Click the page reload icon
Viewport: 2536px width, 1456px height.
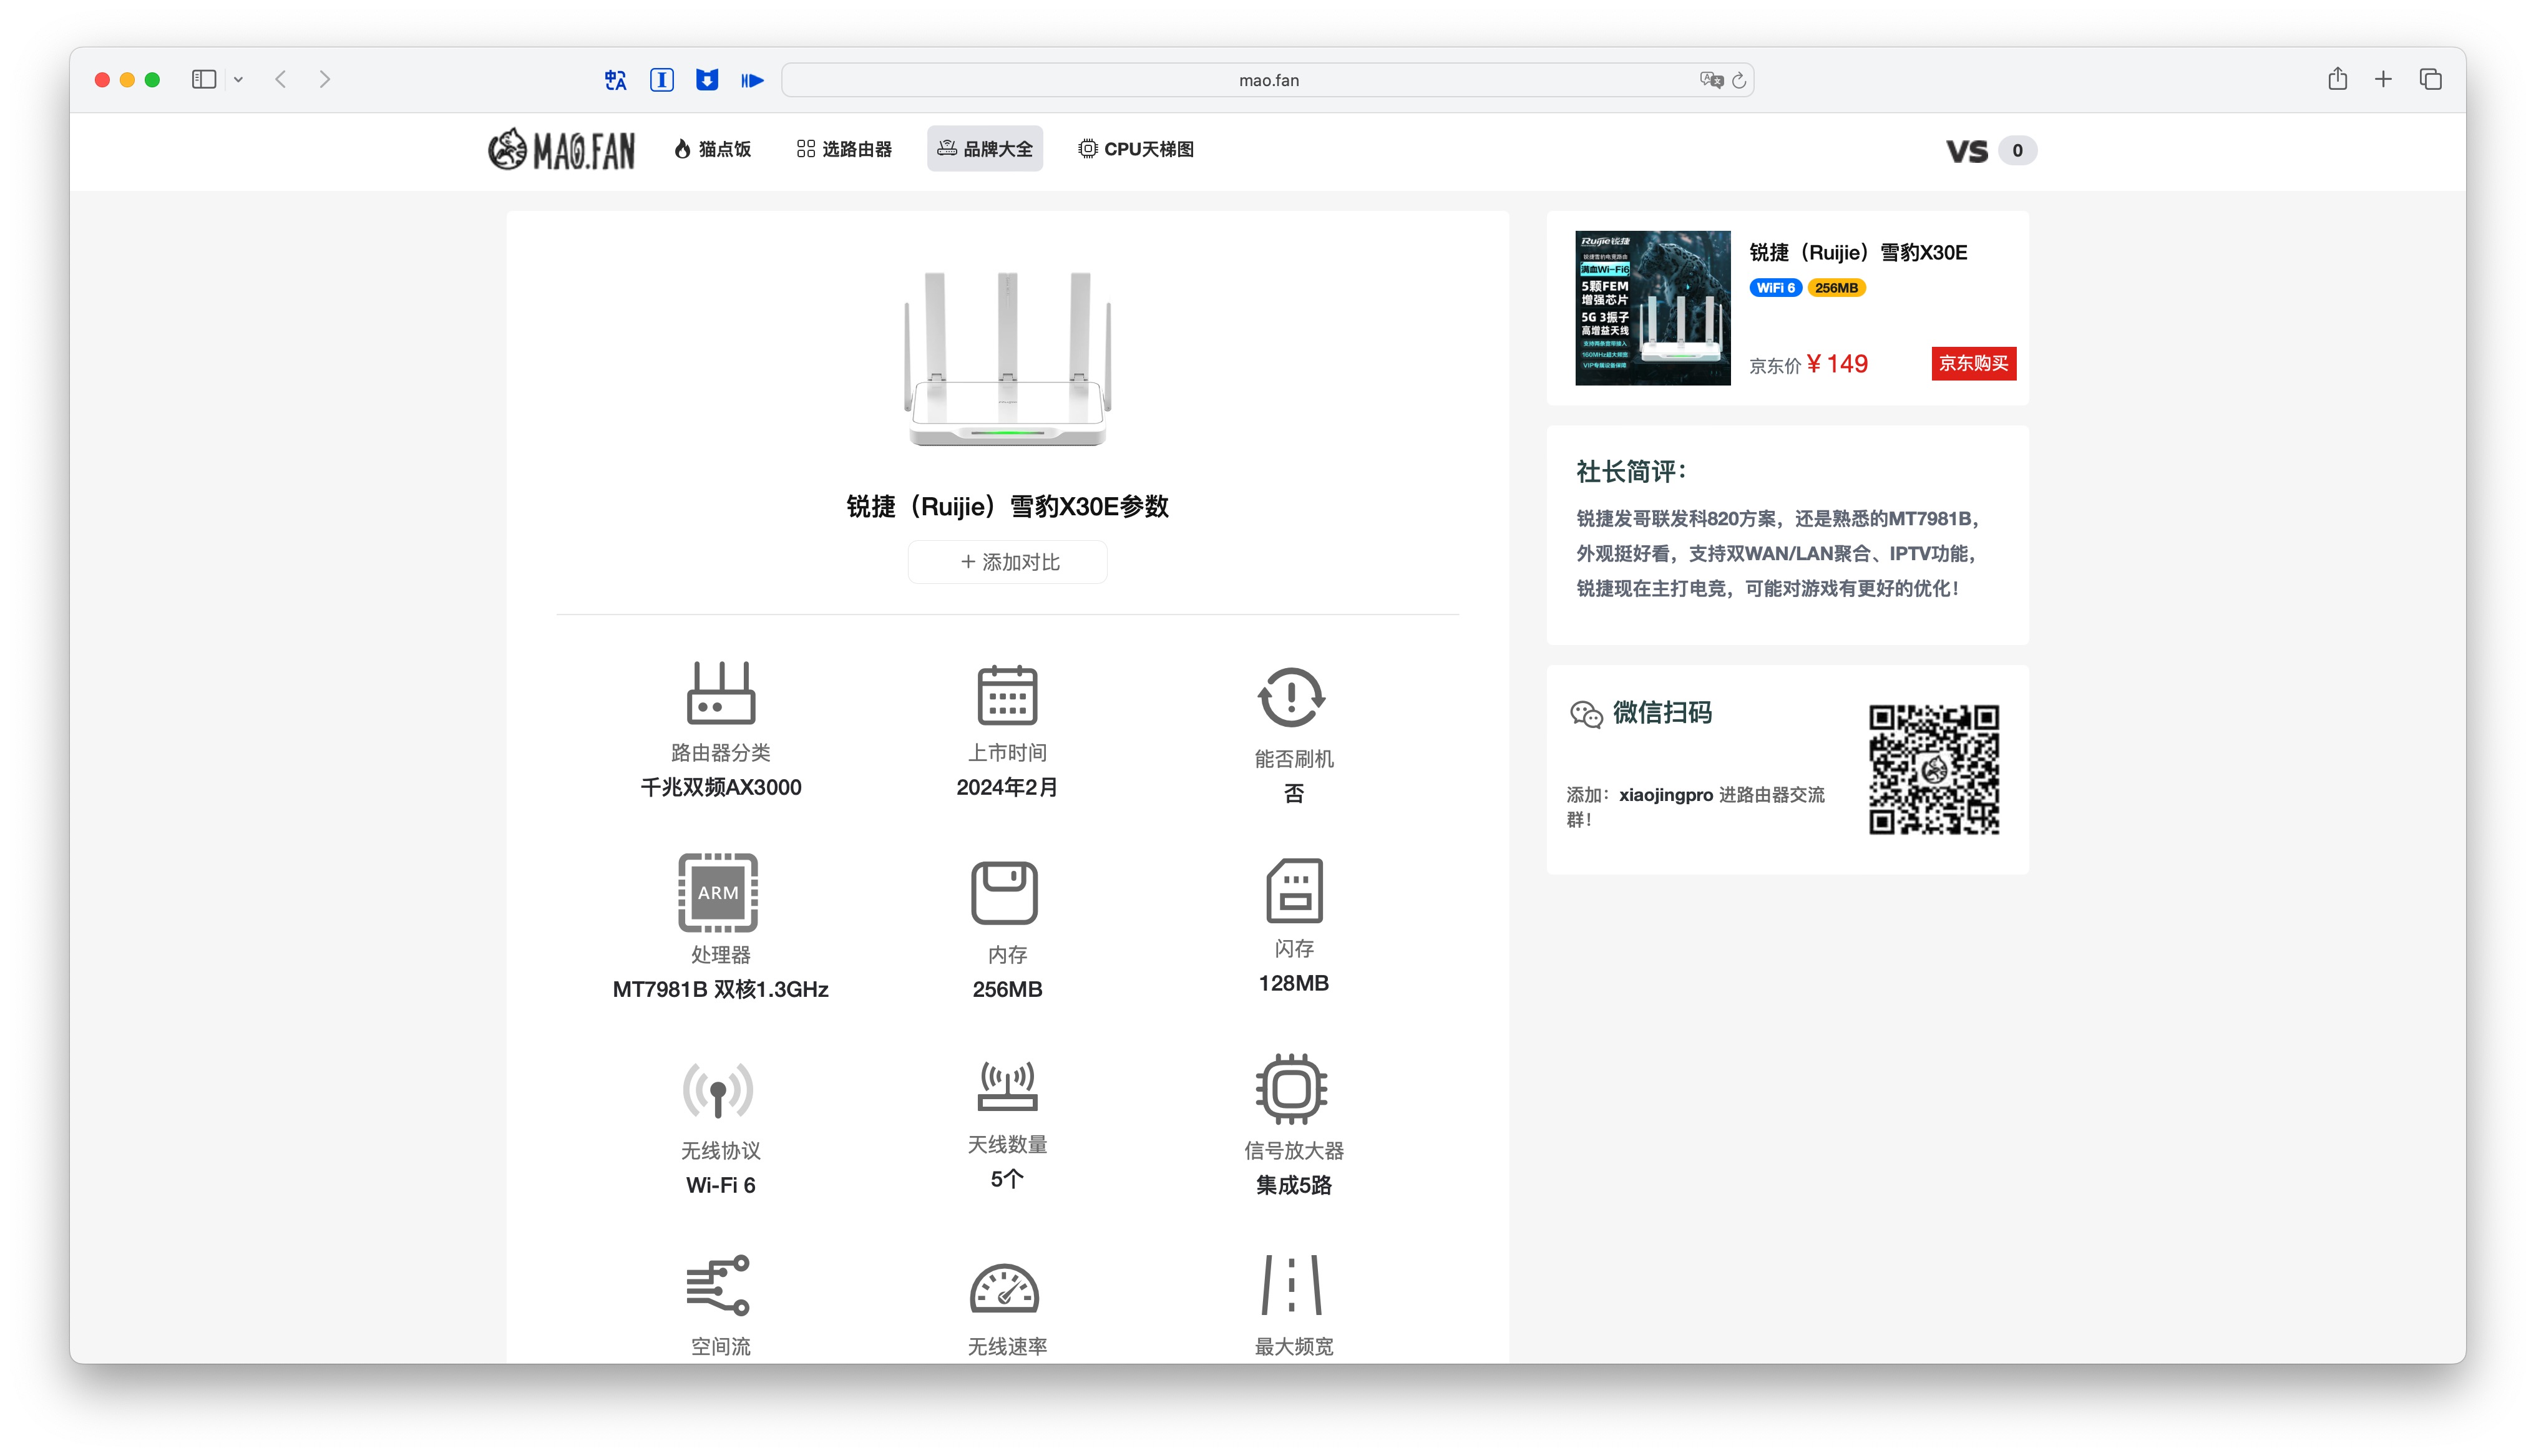tap(1739, 80)
